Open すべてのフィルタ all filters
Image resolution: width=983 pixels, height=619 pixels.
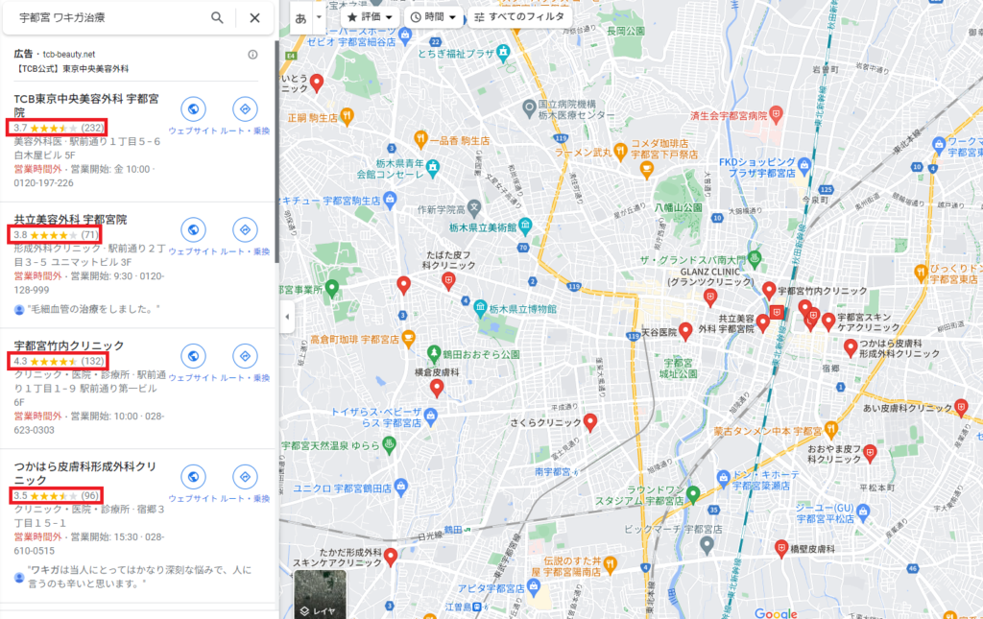pyautogui.click(x=519, y=17)
